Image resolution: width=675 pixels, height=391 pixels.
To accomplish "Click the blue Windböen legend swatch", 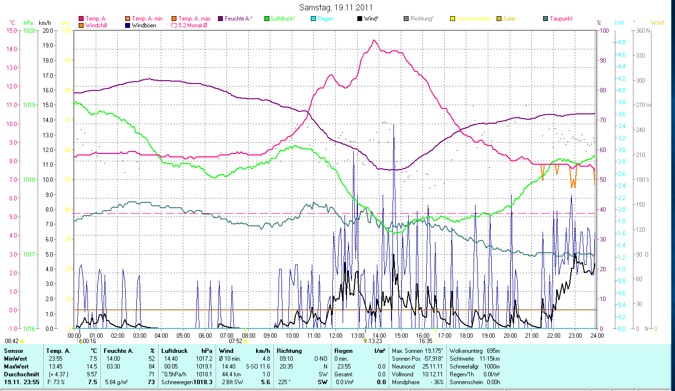I will pyautogui.click(x=128, y=25).
